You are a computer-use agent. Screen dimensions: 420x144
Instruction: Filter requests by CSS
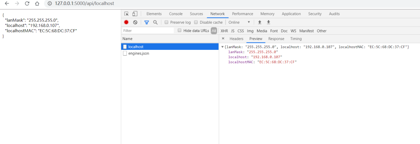point(241,31)
